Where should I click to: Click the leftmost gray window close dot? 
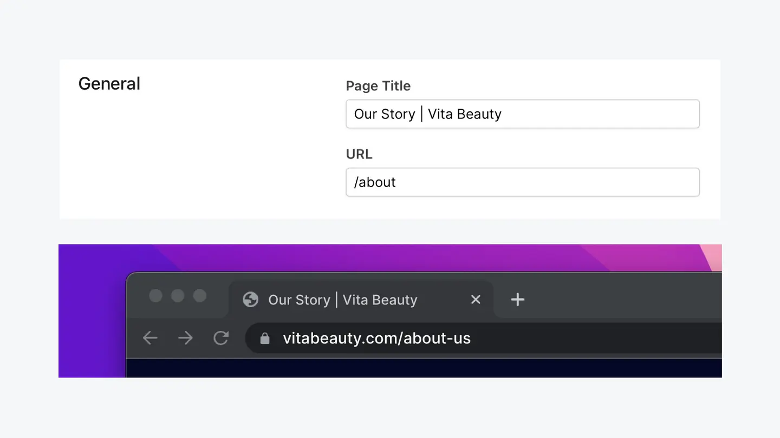pos(155,296)
